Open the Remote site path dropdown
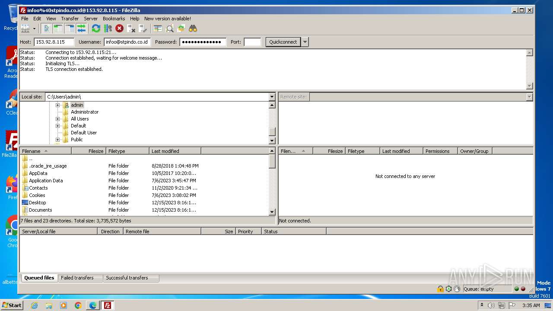 [529, 97]
